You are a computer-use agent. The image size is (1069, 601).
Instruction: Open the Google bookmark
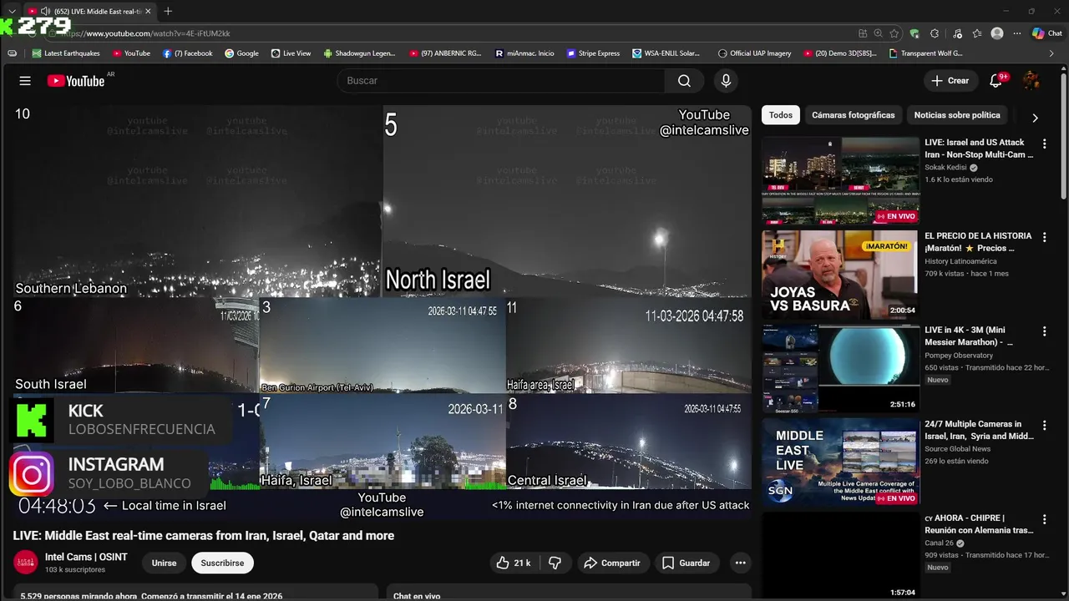coord(241,53)
